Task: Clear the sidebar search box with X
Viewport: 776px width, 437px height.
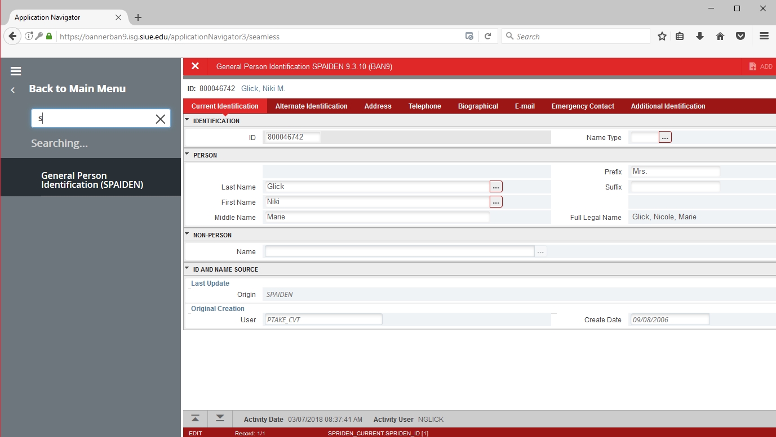Action: [x=161, y=119]
